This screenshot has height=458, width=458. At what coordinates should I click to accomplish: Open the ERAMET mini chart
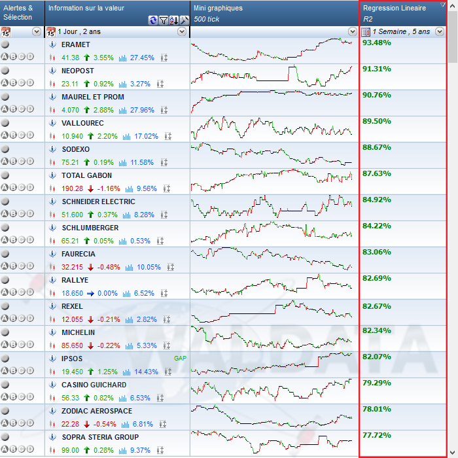[272, 49]
